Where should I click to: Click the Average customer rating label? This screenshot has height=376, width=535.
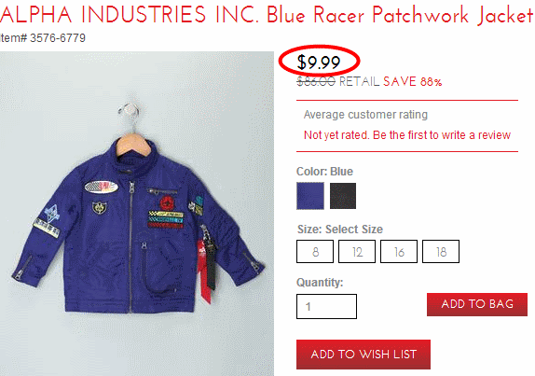365,115
